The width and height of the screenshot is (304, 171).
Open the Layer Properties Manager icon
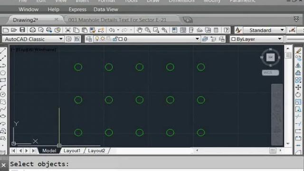(x=89, y=39)
